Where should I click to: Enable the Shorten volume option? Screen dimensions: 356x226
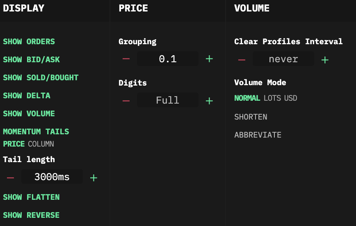coord(251,117)
